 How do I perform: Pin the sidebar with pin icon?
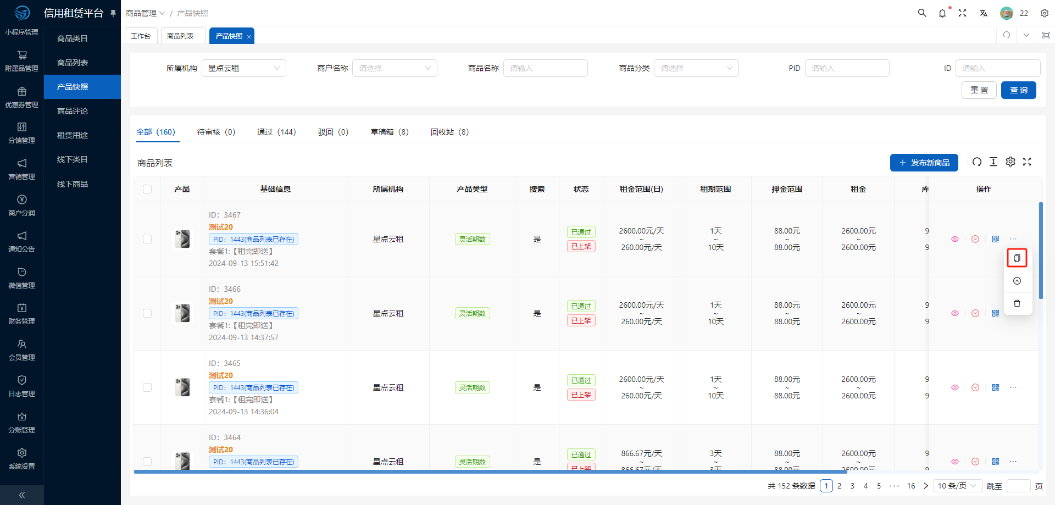coord(113,13)
